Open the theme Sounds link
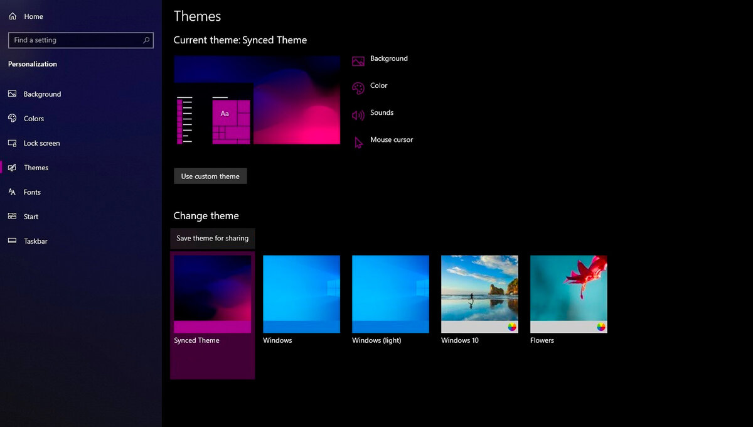 pyautogui.click(x=382, y=112)
